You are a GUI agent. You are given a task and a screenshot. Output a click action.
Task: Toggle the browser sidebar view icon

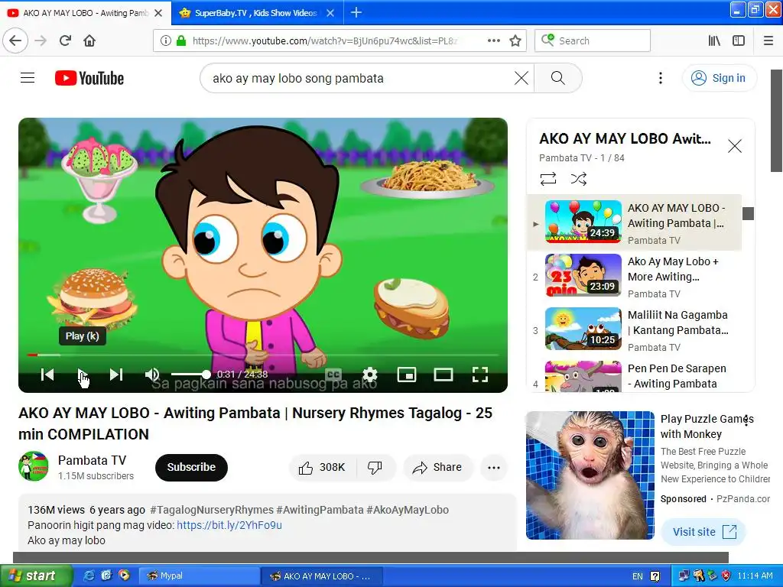point(739,41)
